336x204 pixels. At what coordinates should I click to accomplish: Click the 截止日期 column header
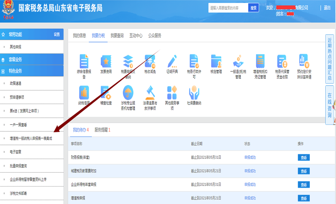point(197,144)
